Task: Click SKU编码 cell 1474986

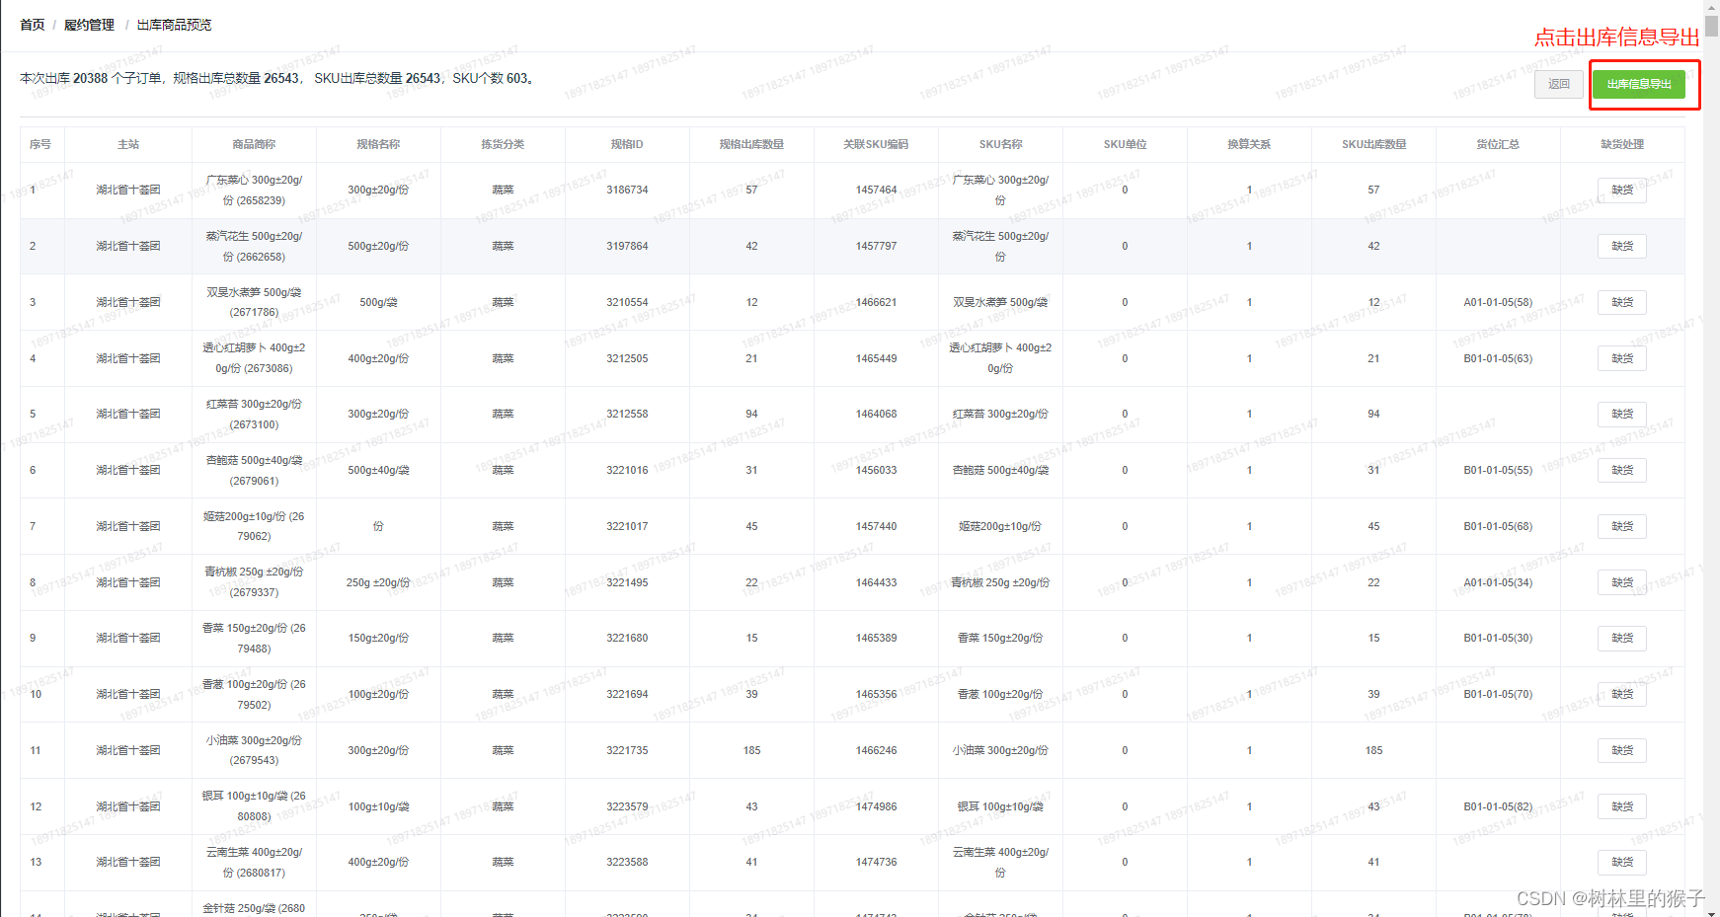Action: tap(876, 806)
